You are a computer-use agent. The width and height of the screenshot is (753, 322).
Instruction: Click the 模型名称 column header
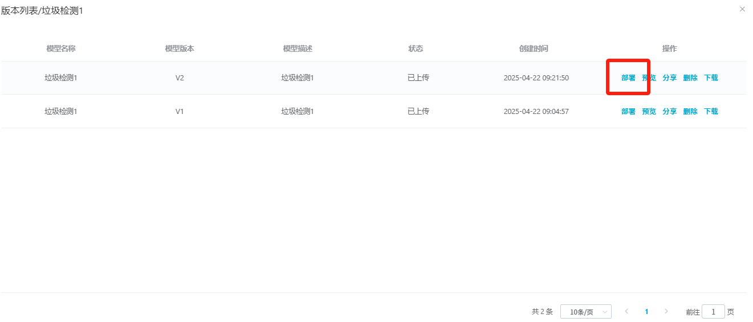coord(61,49)
